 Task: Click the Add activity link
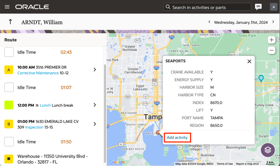pyautogui.click(x=177, y=137)
